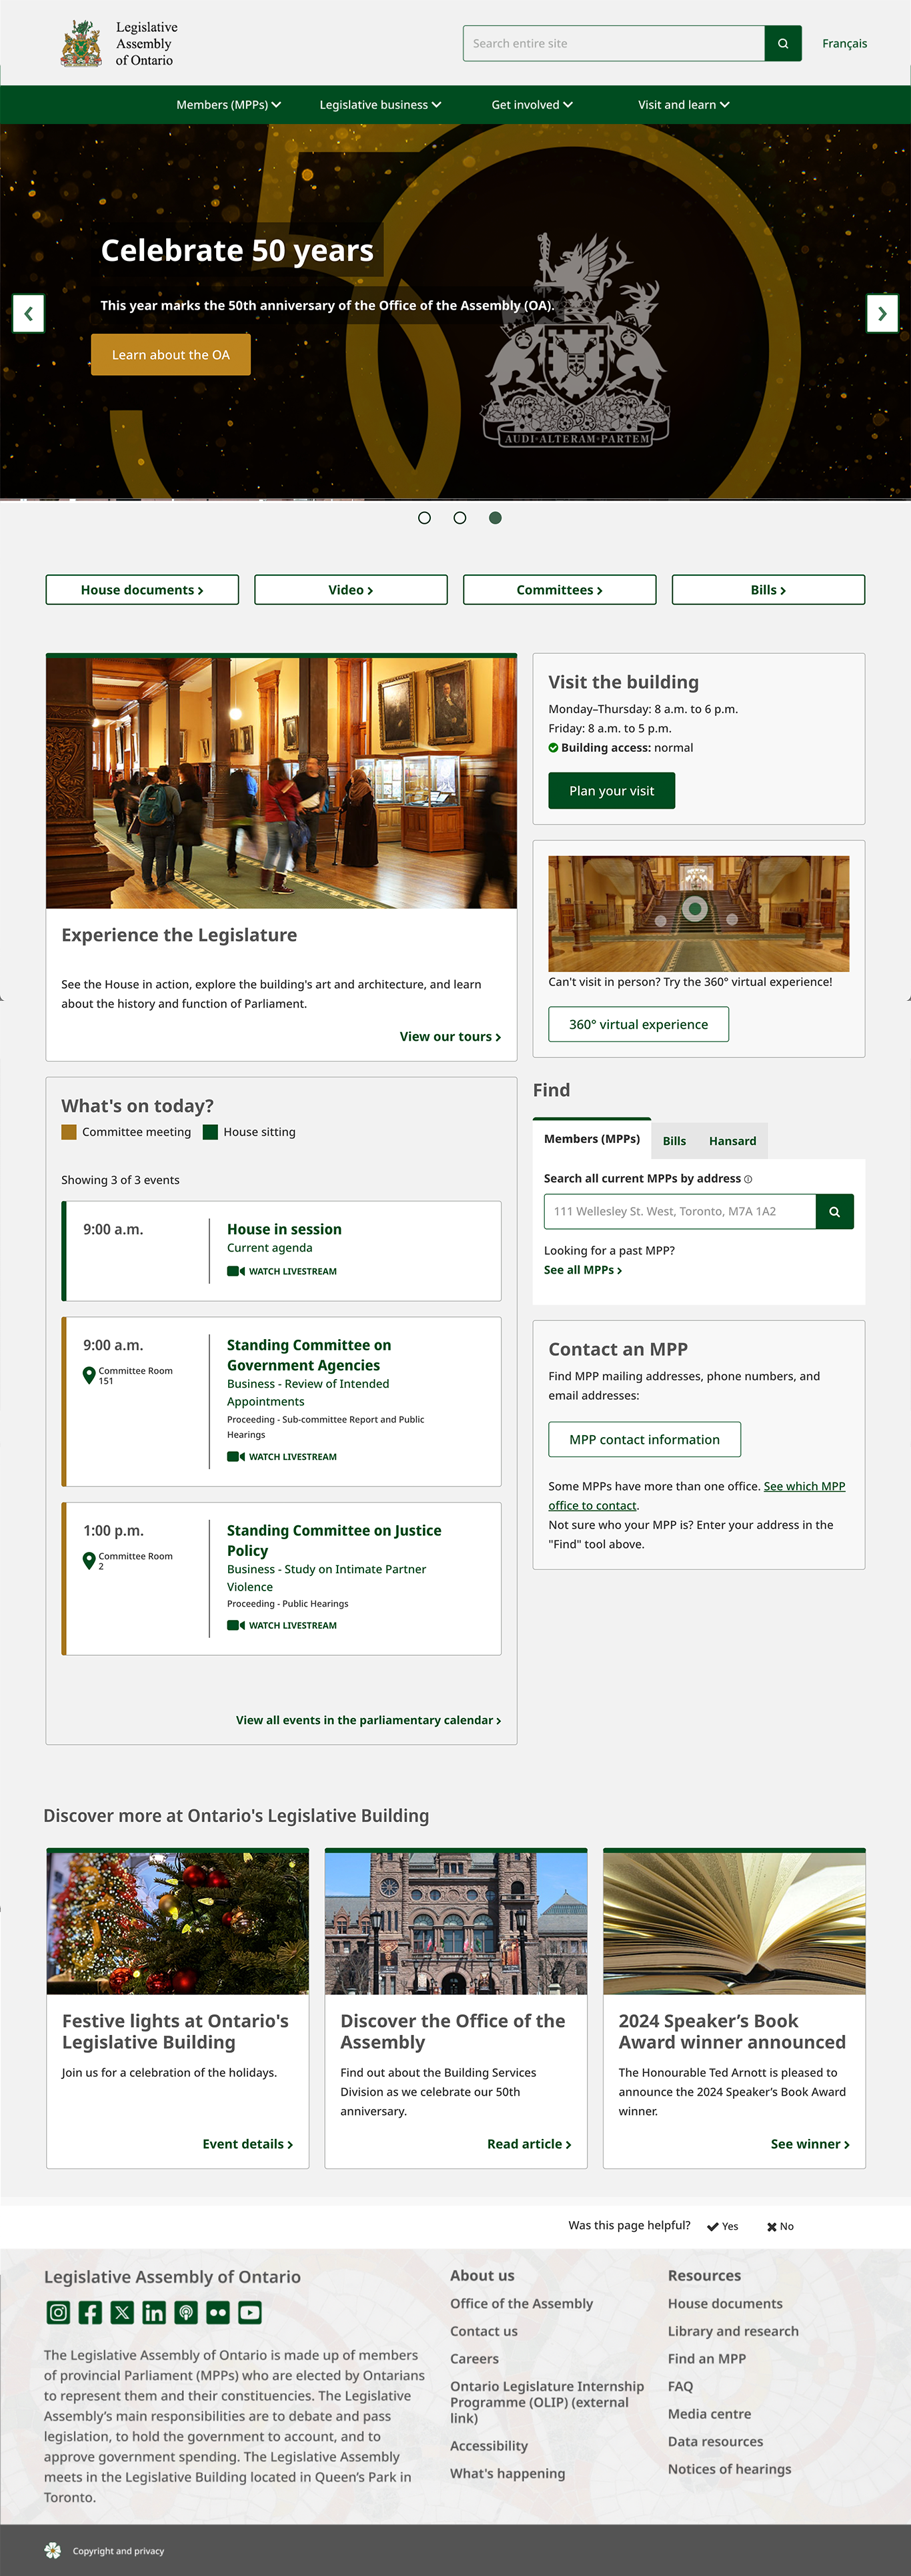Click 'See winner' for Speaker's Book Award
The image size is (911, 2576).
810,2144
